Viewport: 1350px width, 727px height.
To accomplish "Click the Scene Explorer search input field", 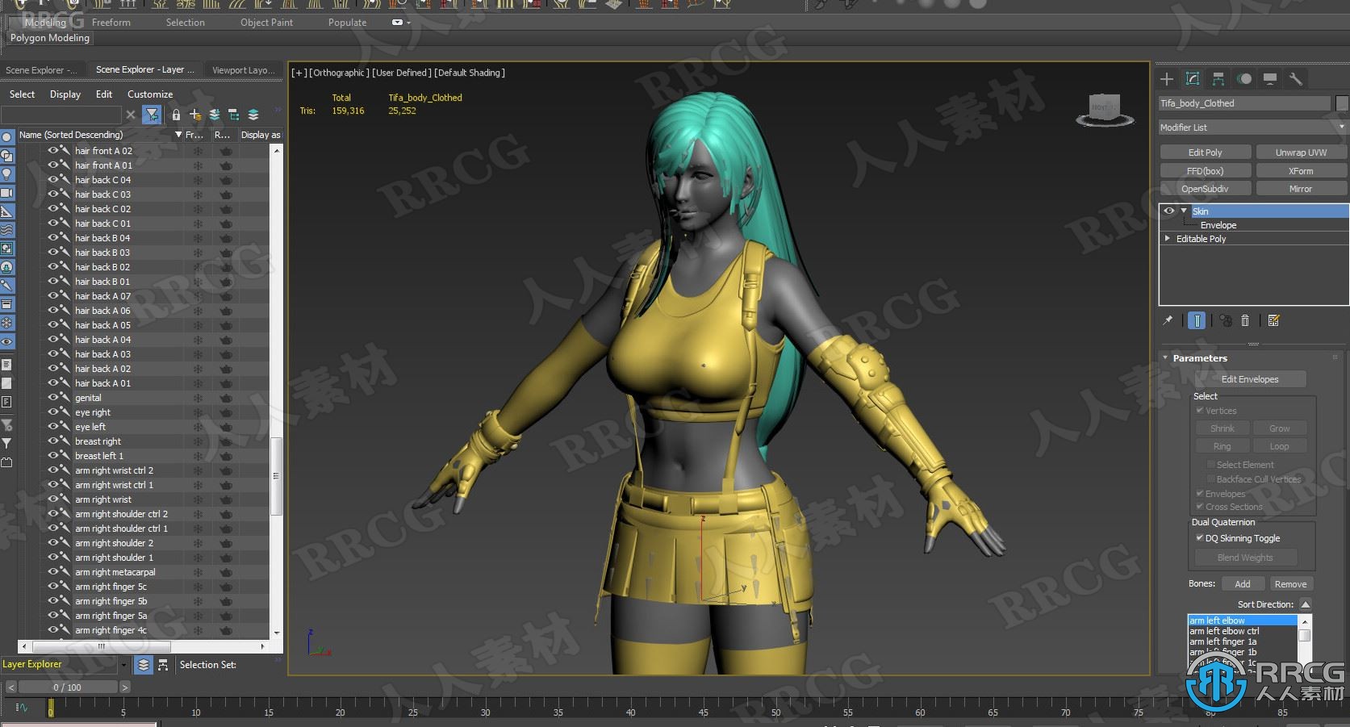I will click(x=61, y=115).
